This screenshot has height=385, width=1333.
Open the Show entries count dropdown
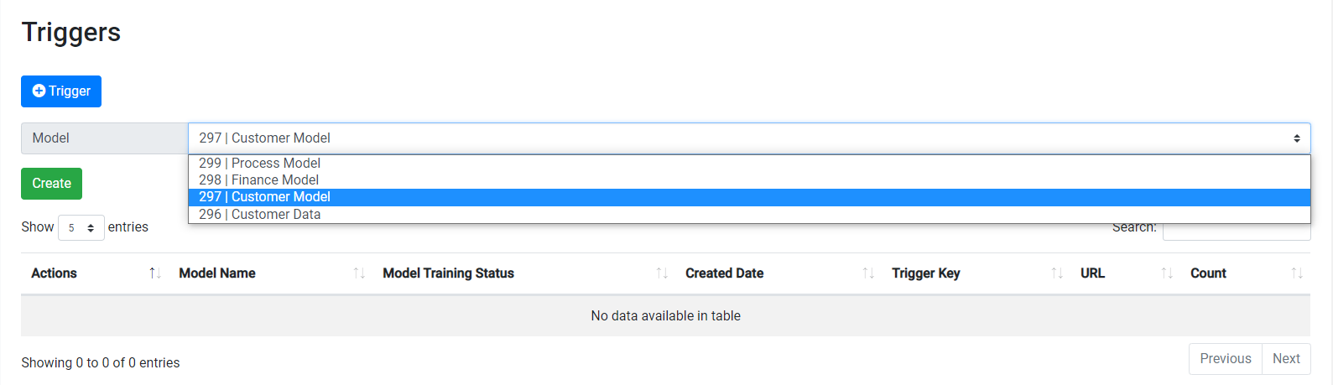(81, 228)
